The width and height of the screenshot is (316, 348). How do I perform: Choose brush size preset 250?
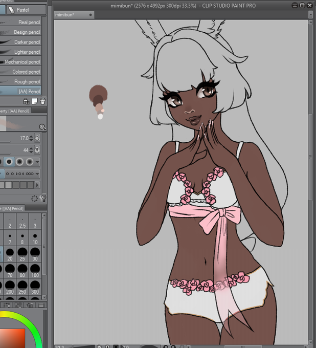22,288
